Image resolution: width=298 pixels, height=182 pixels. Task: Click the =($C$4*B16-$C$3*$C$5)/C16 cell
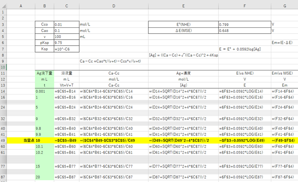point(114,97)
